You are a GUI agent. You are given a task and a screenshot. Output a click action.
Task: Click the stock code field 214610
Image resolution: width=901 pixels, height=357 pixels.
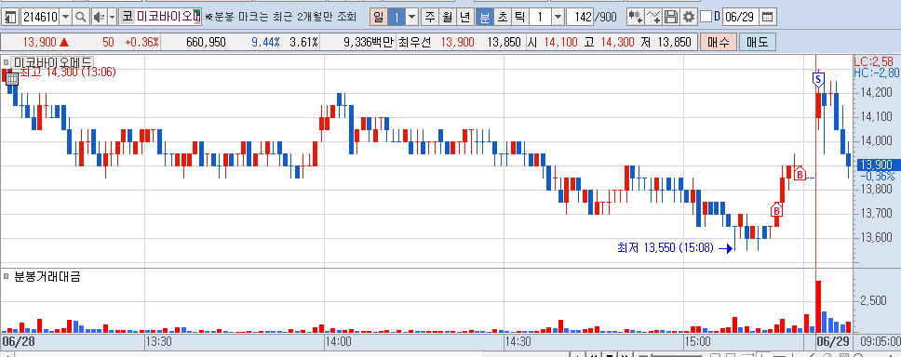click(x=40, y=18)
